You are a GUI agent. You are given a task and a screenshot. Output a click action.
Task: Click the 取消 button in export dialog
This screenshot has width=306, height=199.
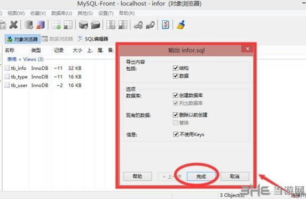(235, 177)
